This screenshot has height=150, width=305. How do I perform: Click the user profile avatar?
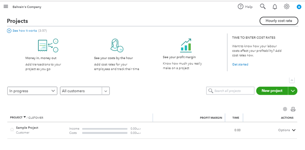pos(299,7)
